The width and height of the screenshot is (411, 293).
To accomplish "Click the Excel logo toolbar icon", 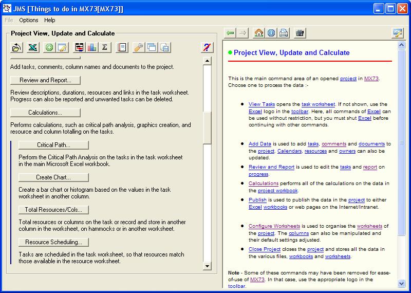I will (32, 47).
